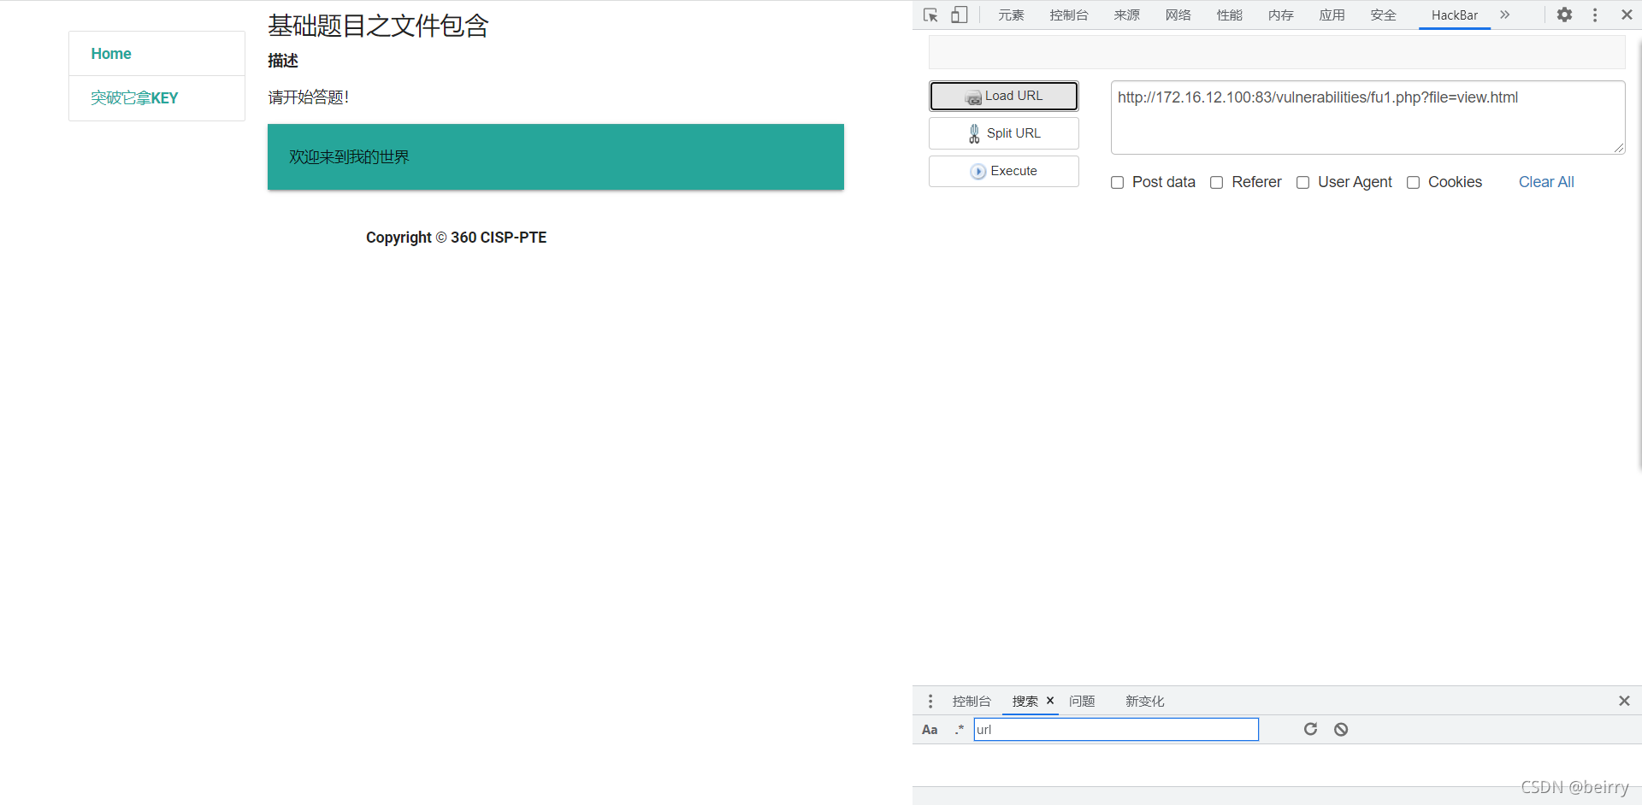Toggle the device toolbar icon
Viewport: 1642px width, 805px height.
pyautogui.click(x=960, y=15)
